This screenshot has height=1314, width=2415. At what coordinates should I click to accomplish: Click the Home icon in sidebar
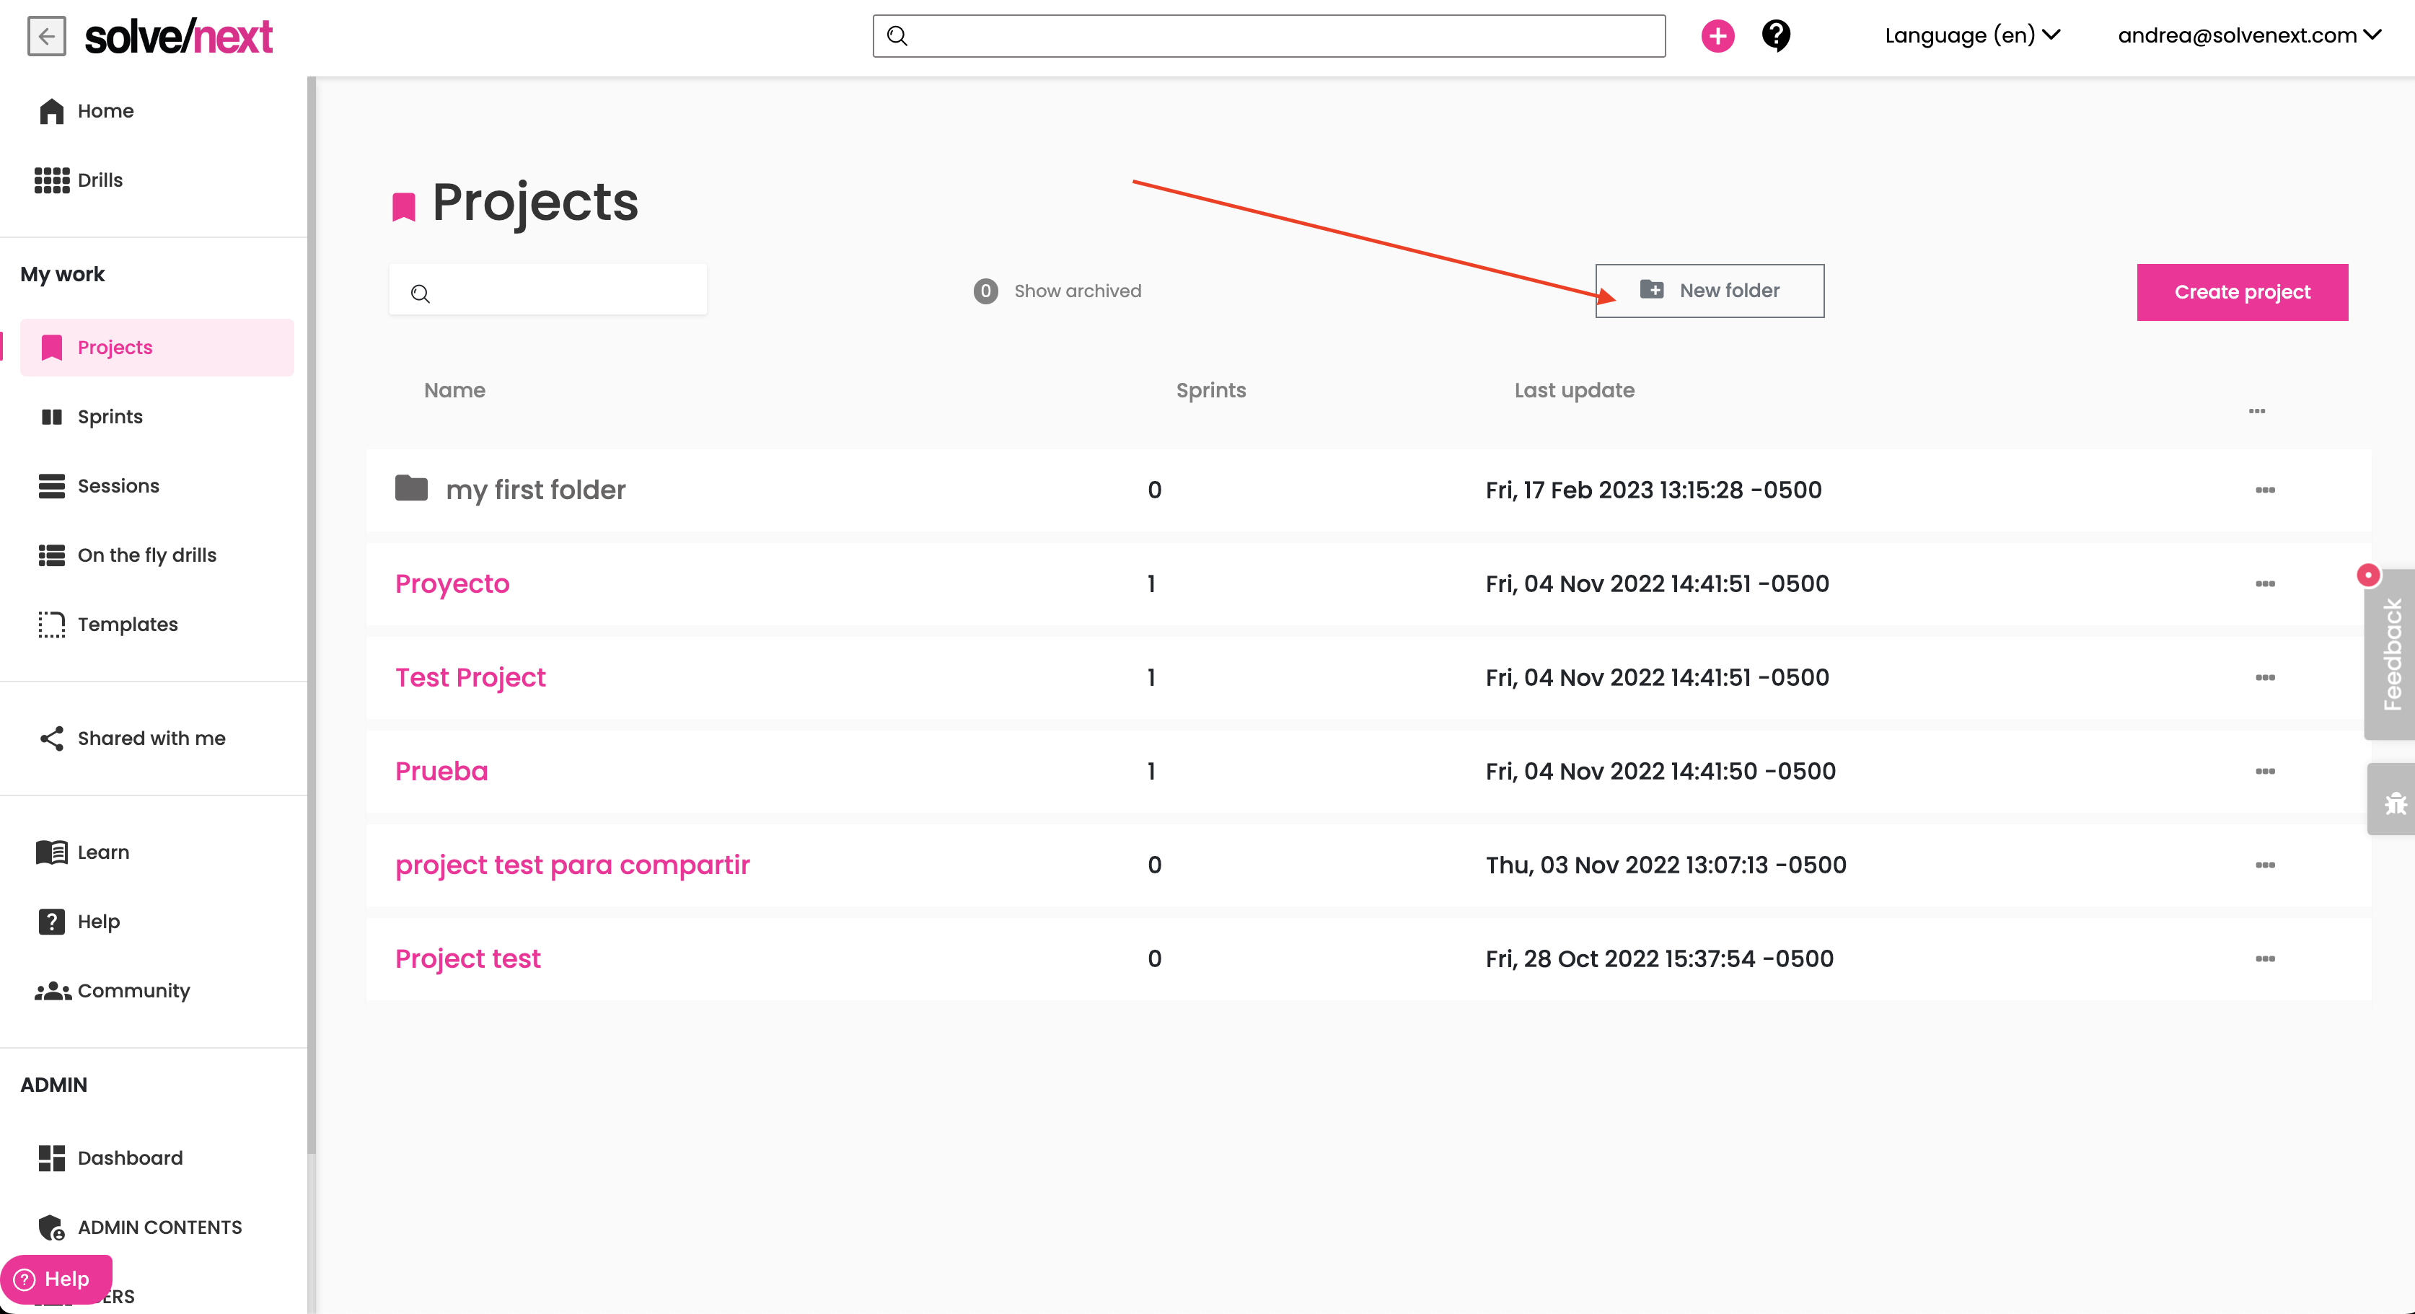pyautogui.click(x=51, y=110)
